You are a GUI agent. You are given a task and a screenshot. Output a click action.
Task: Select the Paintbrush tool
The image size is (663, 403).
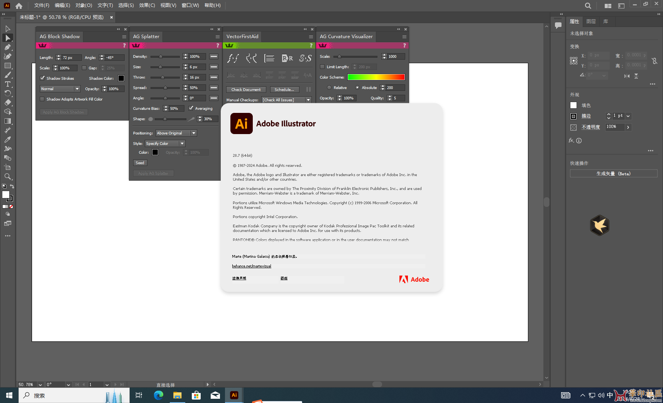point(8,75)
